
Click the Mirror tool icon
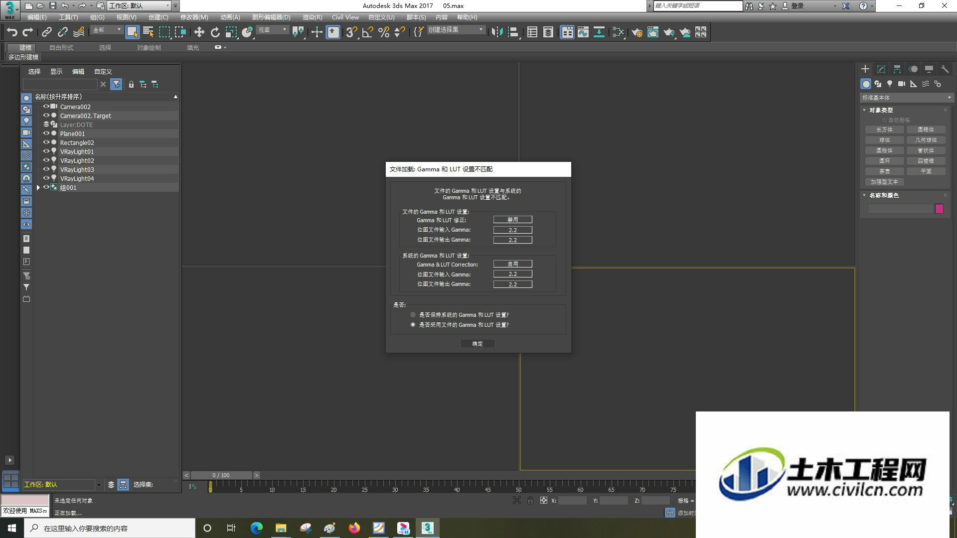coord(497,32)
